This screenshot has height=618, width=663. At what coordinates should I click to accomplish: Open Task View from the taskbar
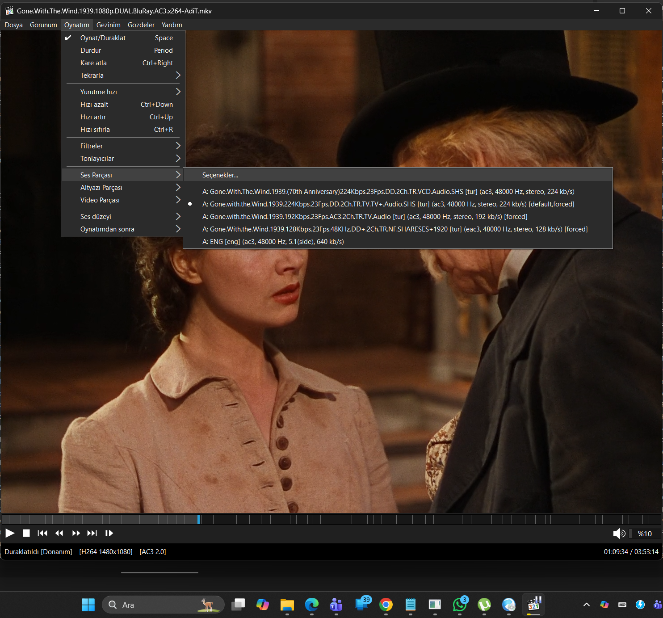(x=238, y=605)
